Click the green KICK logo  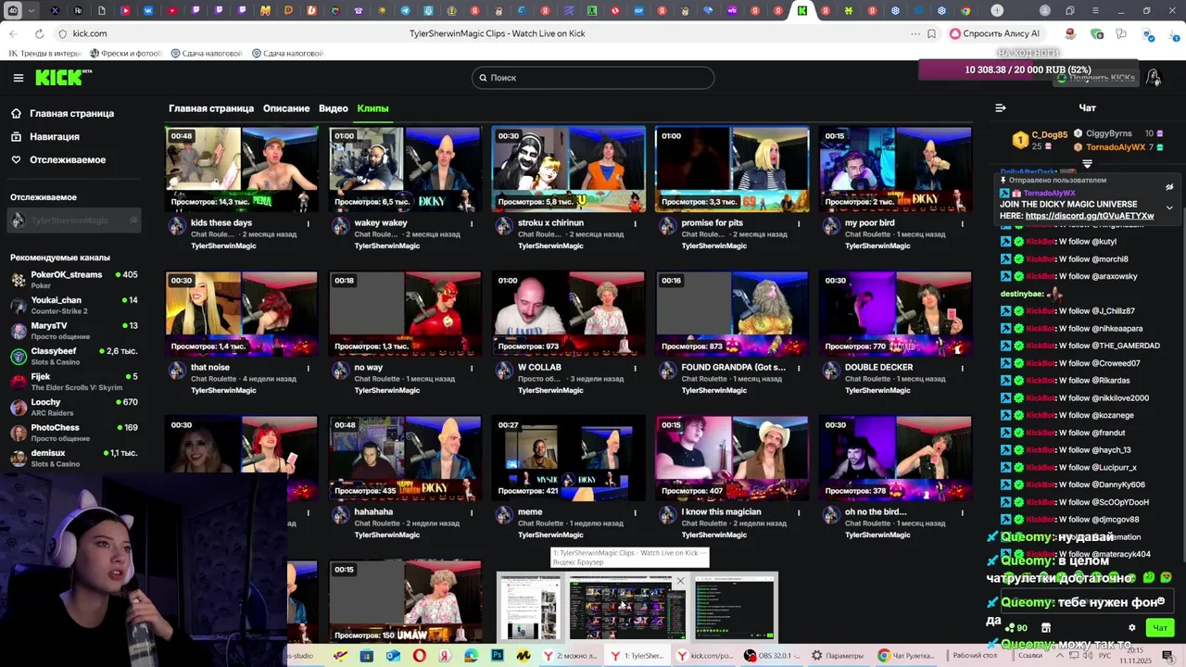[61, 78]
